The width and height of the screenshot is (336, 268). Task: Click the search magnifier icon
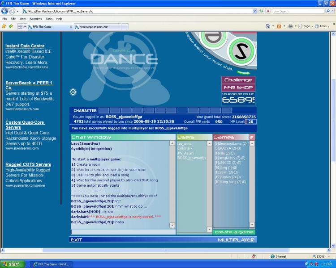click(x=328, y=11)
